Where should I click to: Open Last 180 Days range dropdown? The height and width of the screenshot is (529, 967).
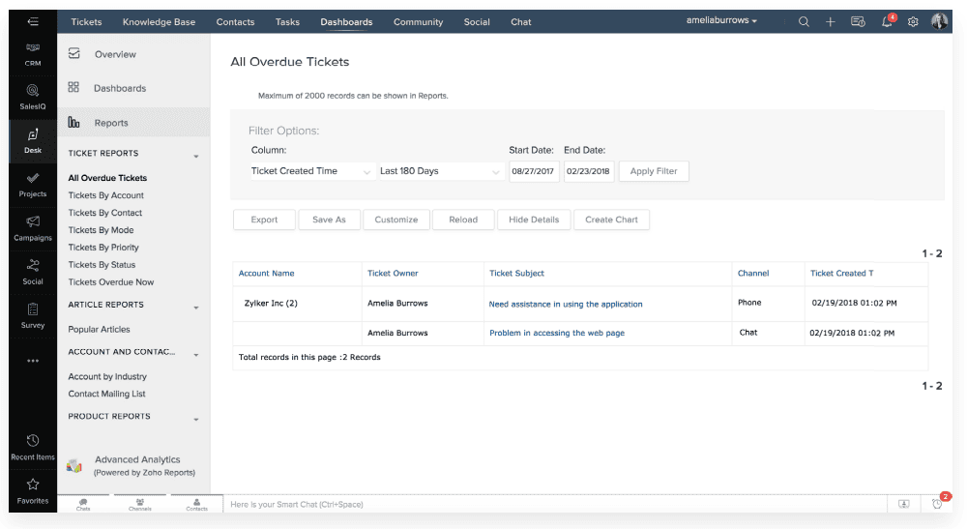pos(440,171)
